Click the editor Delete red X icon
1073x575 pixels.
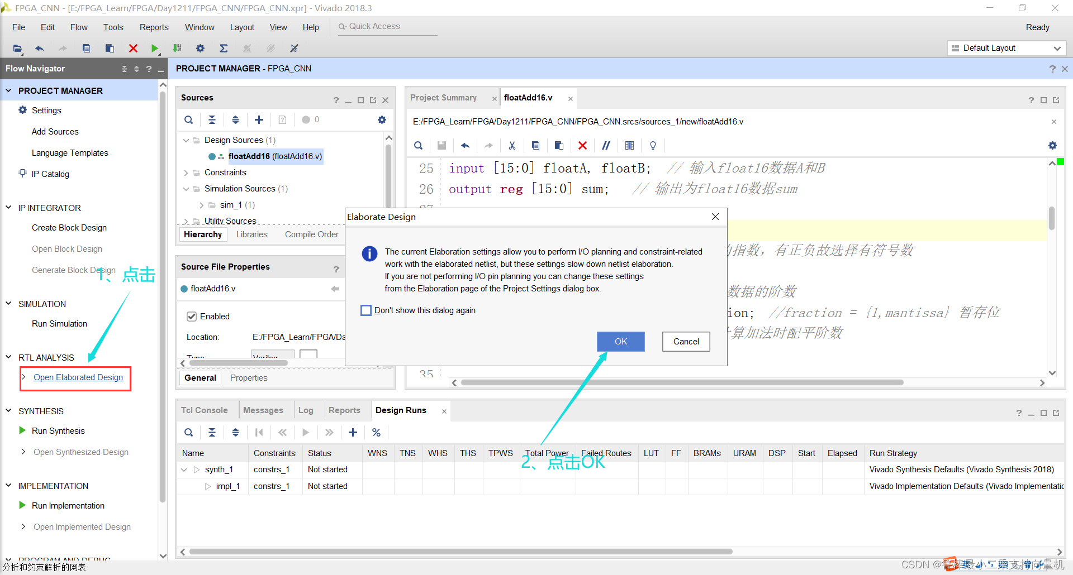click(582, 146)
